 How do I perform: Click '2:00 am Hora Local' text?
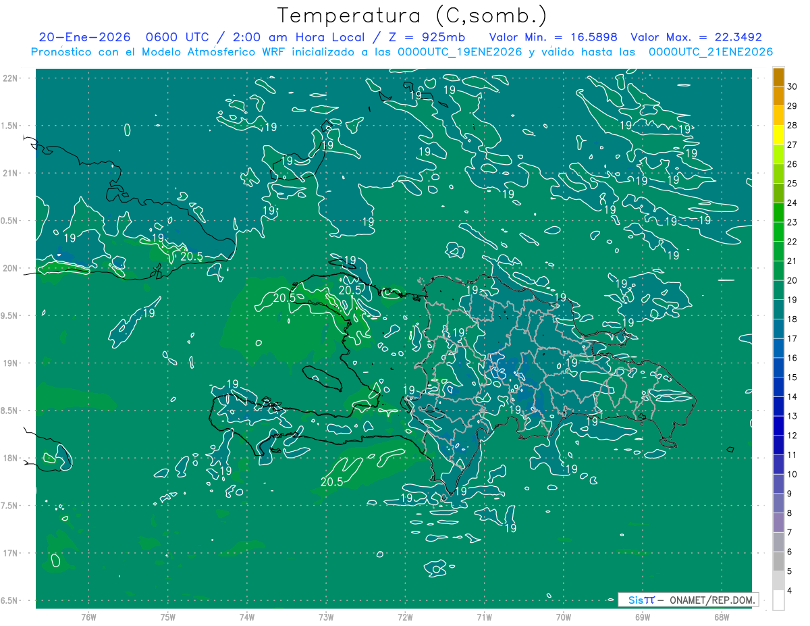(299, 37)
